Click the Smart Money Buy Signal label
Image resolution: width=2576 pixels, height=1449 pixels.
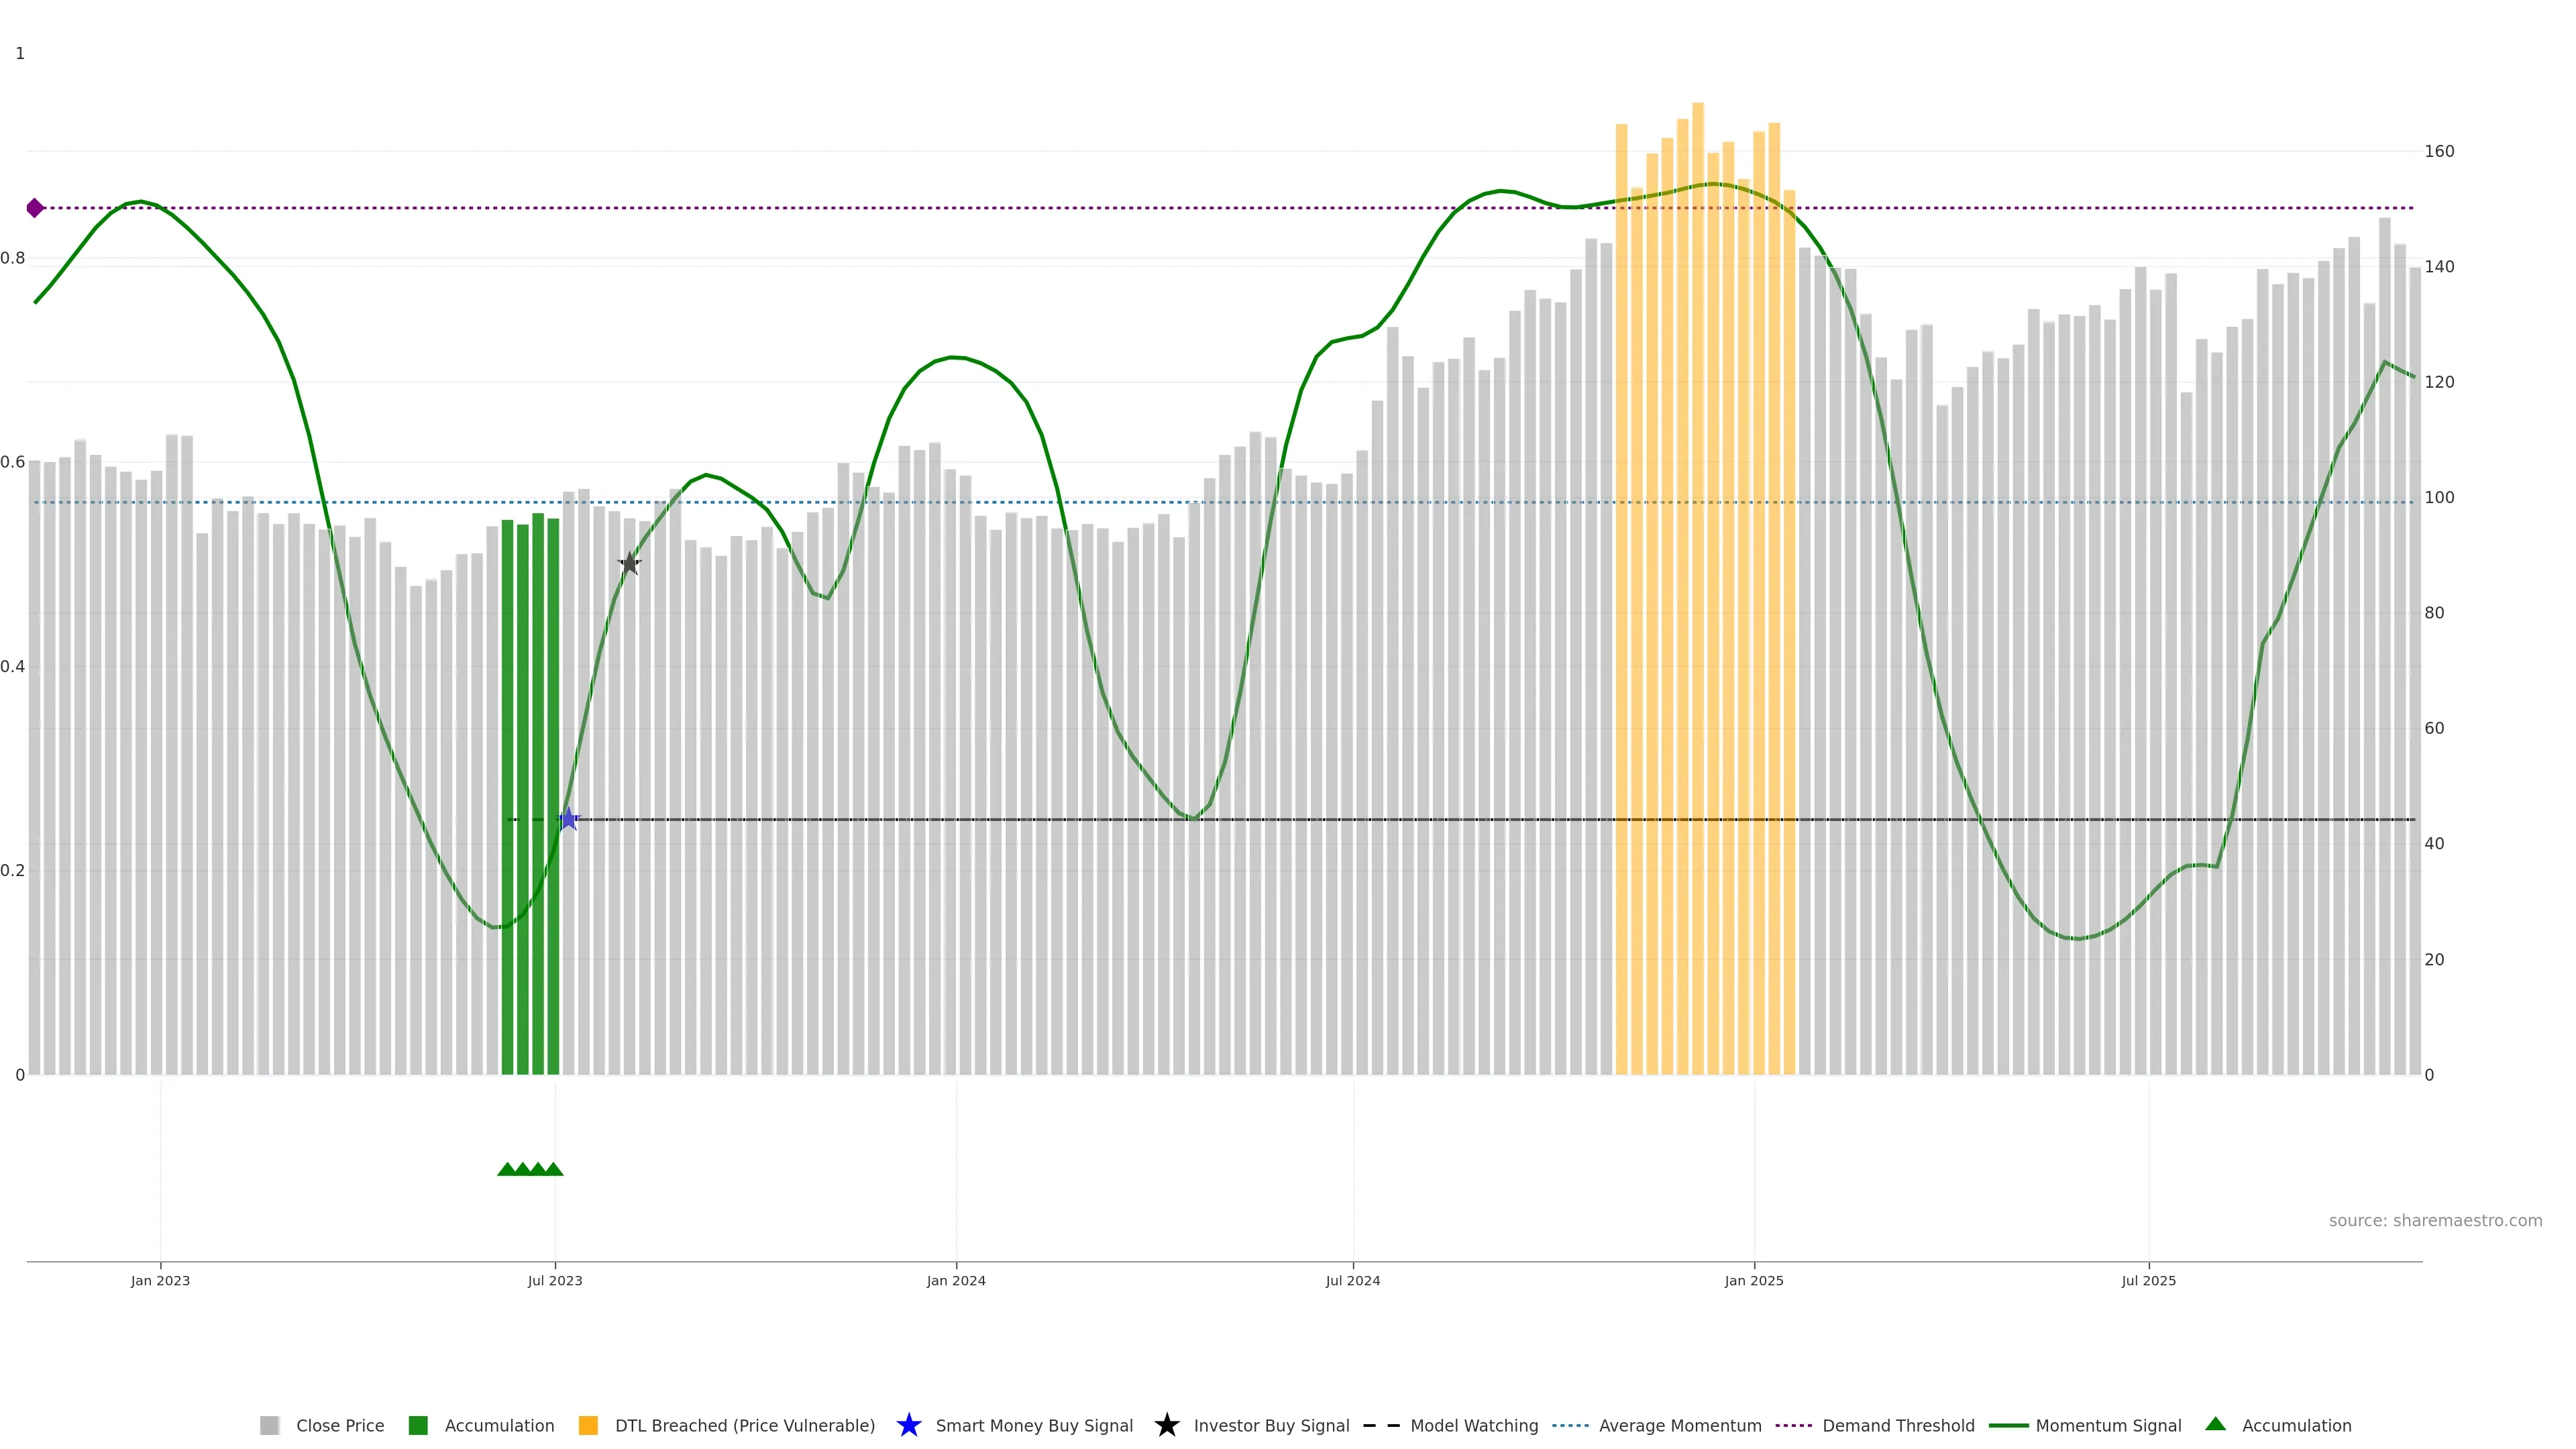pos(1034,1426)
